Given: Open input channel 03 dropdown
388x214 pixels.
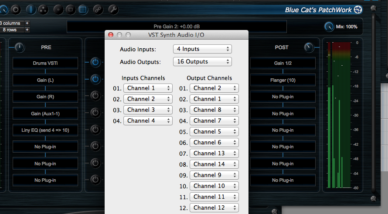Looking at the screenshot, I should tap(148, 110).
